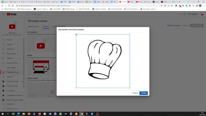This screenshot has width=206, height=116.
Task: Grab the top-left crop handle
Action: click(x=76, y=34)
